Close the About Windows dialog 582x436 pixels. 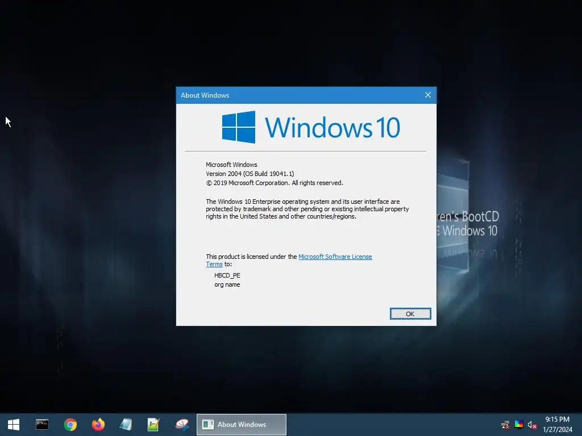(428, 95)
